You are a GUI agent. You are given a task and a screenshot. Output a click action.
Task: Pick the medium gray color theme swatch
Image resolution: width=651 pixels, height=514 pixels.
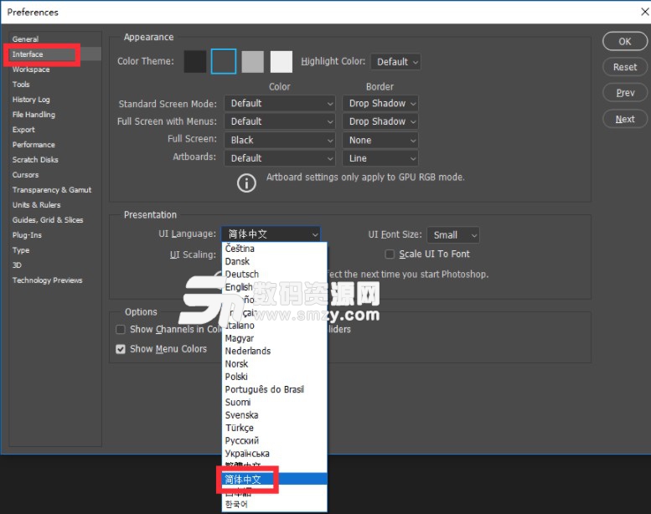252,61
